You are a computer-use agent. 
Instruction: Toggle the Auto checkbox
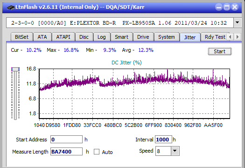point(97,152)
